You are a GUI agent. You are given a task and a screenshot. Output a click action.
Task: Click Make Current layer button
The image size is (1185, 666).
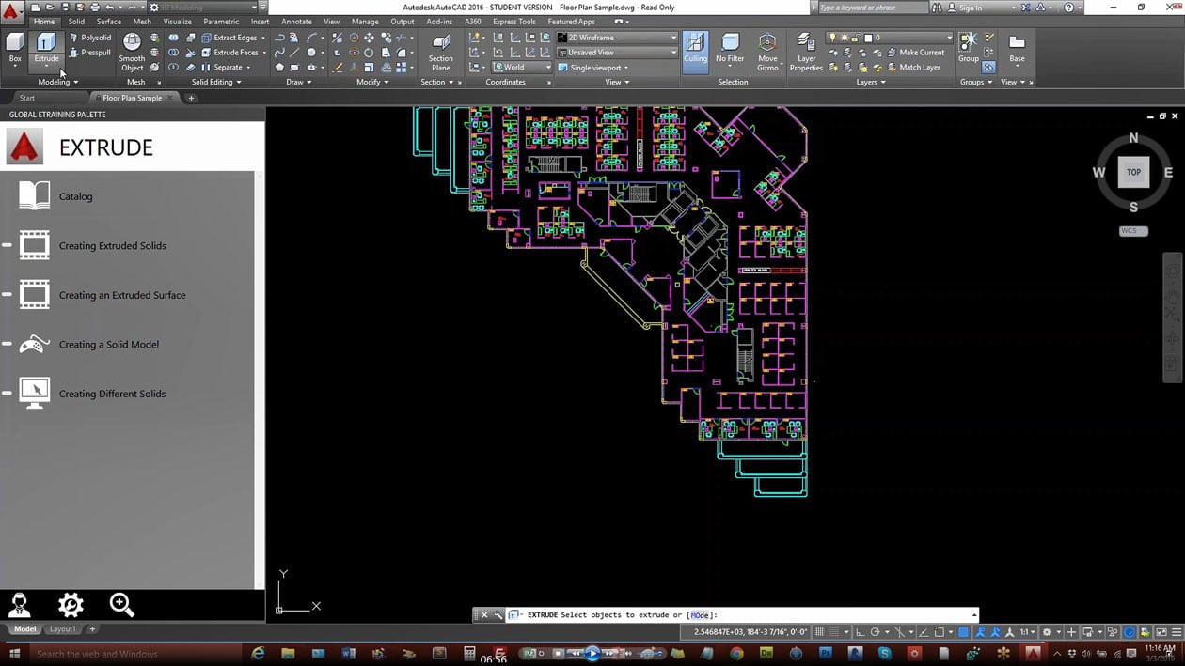click(914, 53)
